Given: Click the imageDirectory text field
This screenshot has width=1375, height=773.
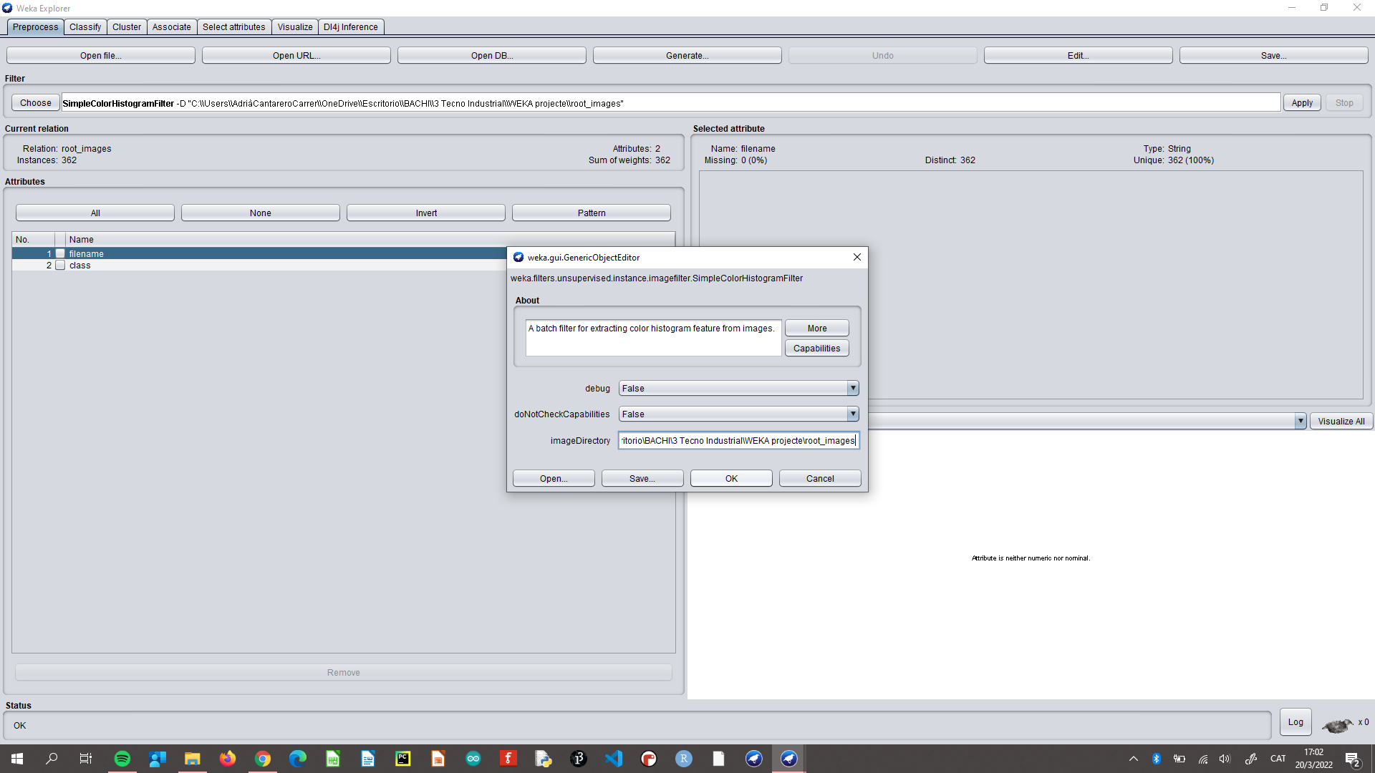Looking at the screenshot, I should click(x=738, y=440).
